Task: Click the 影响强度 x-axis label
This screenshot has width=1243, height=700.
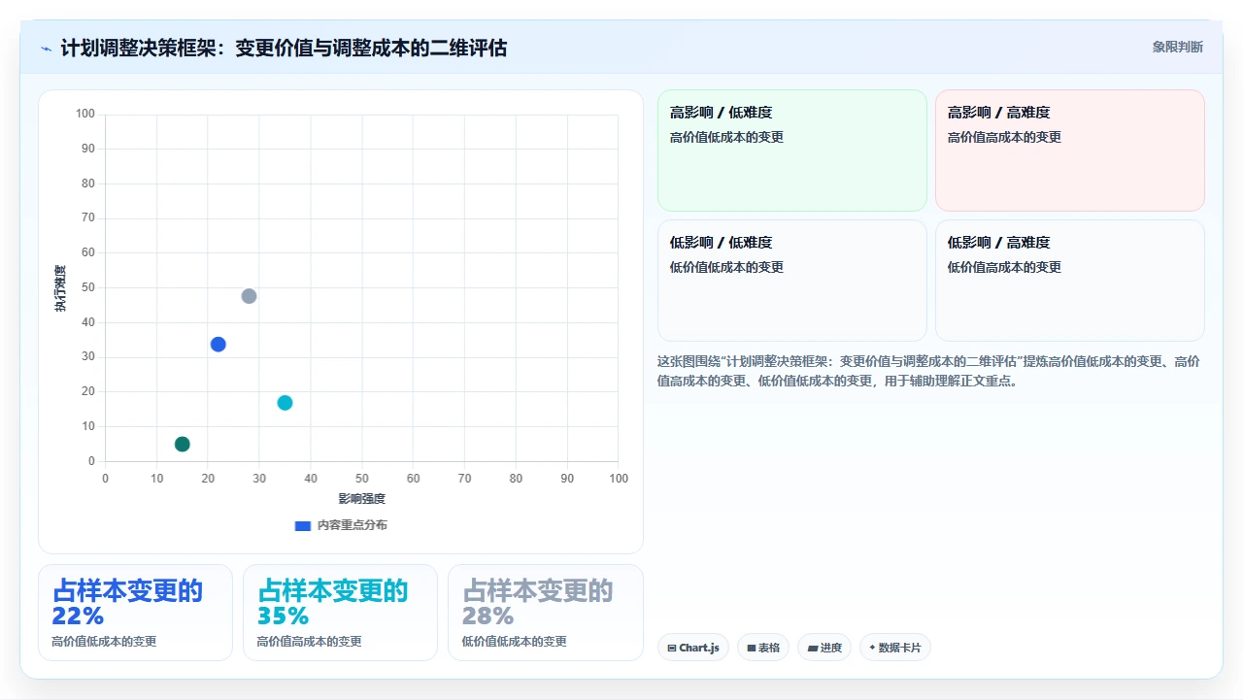Action: [362, 499]
